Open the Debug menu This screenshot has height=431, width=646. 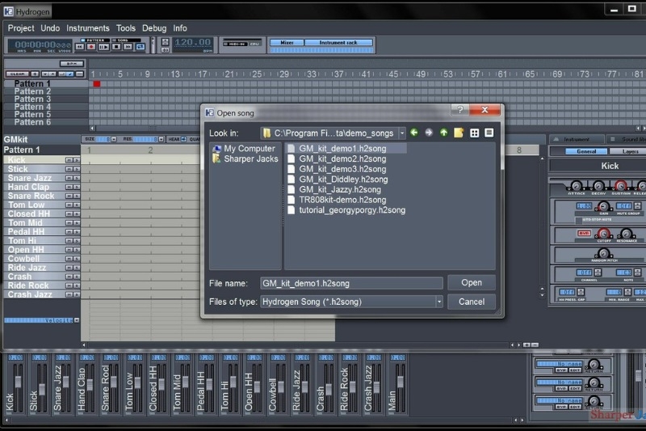click(x=154, y=28)
